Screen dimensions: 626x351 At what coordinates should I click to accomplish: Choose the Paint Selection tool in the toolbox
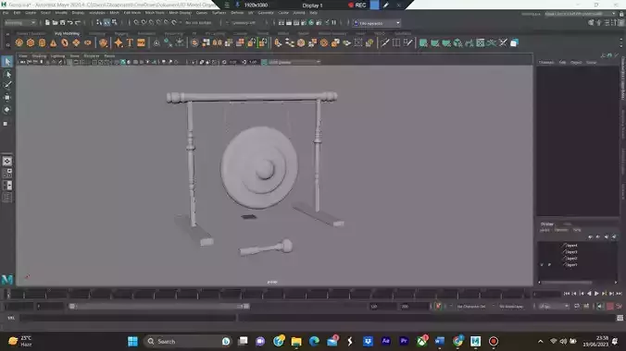pyautogui.click(x=7, y=85)
